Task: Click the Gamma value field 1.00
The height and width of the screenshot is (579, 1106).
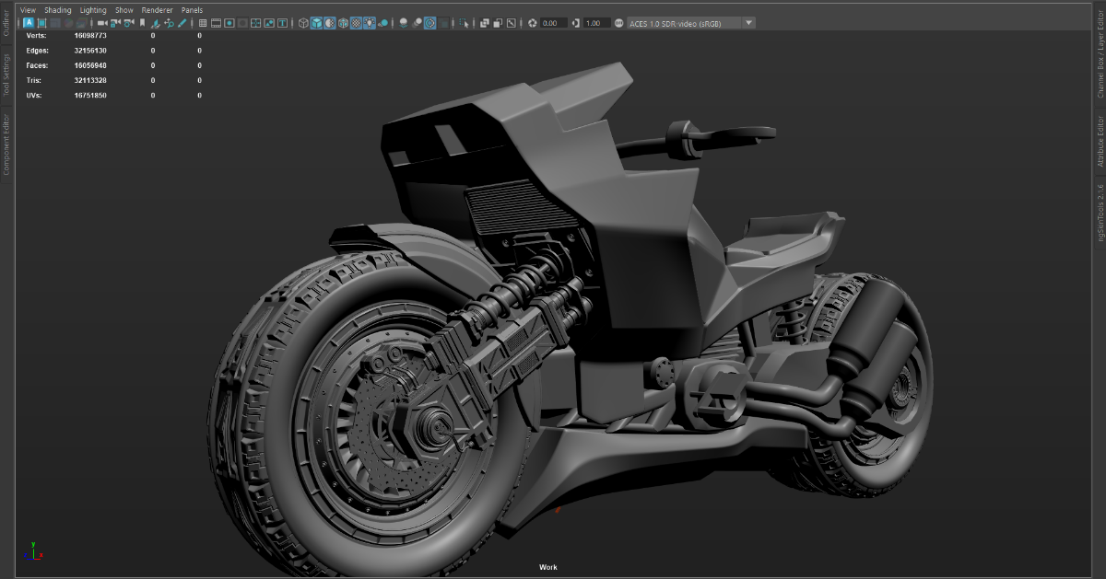Action: [596, 23]
